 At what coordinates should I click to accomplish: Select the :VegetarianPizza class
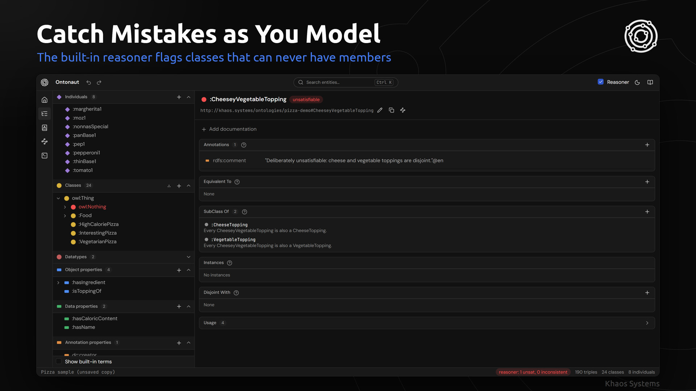point(98,241)
